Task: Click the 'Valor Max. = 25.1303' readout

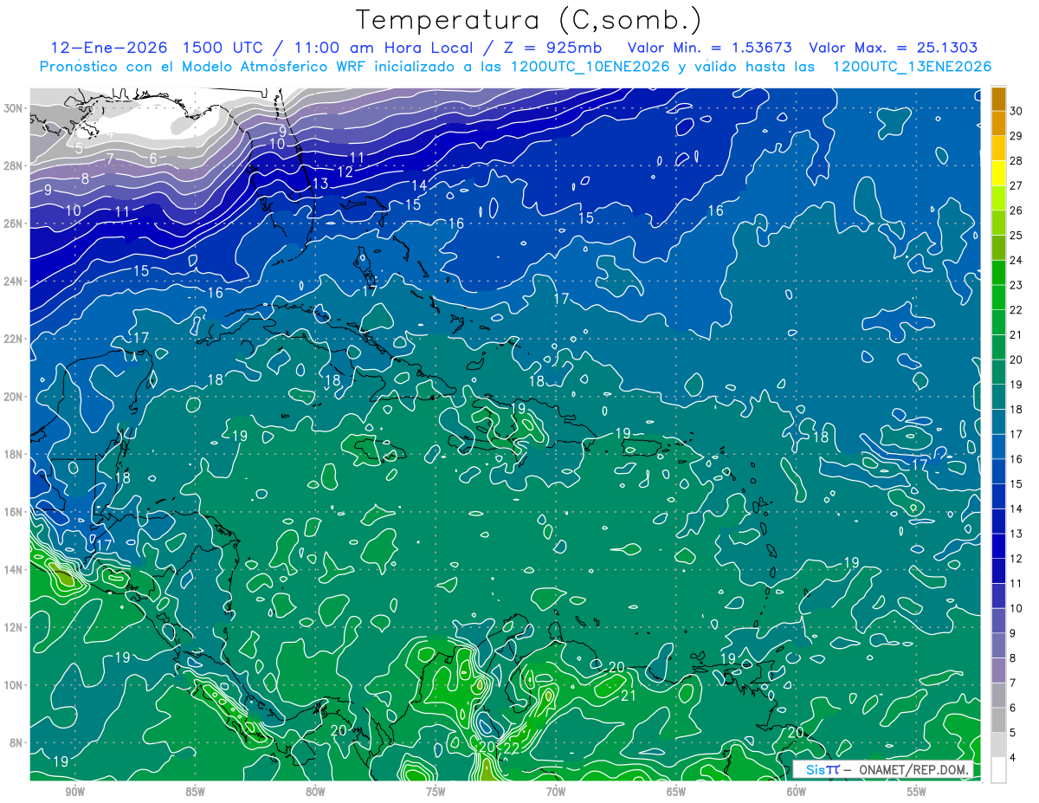Action: [x=894, y=48]
